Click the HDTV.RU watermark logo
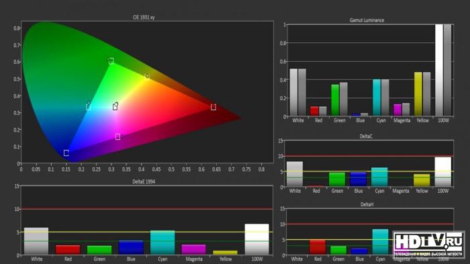The width and height of the screenshot is (470, 264). (x=428, y=245)
